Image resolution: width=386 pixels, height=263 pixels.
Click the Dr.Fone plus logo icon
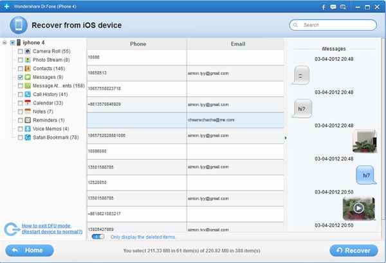point(6,6)
